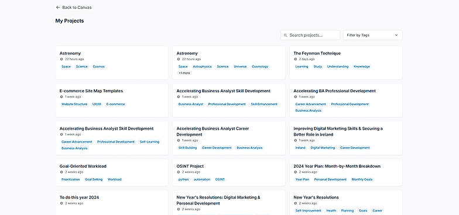459x215 pixels.
Task: Select the Personal Development tag
Action: click(x=330, y=180)
